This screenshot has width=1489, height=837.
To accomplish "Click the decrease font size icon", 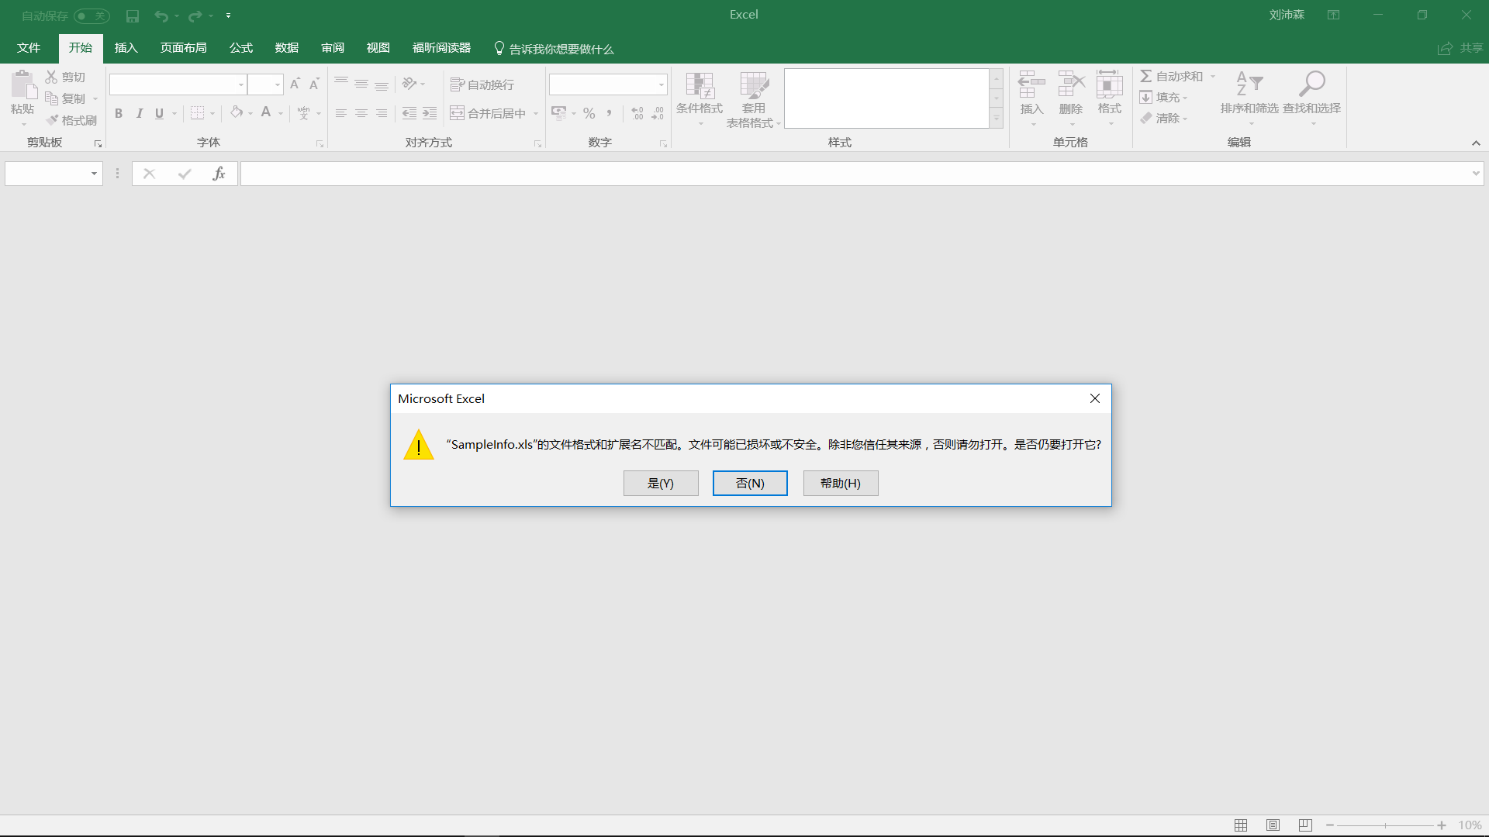I will click(x=314, y=84).
